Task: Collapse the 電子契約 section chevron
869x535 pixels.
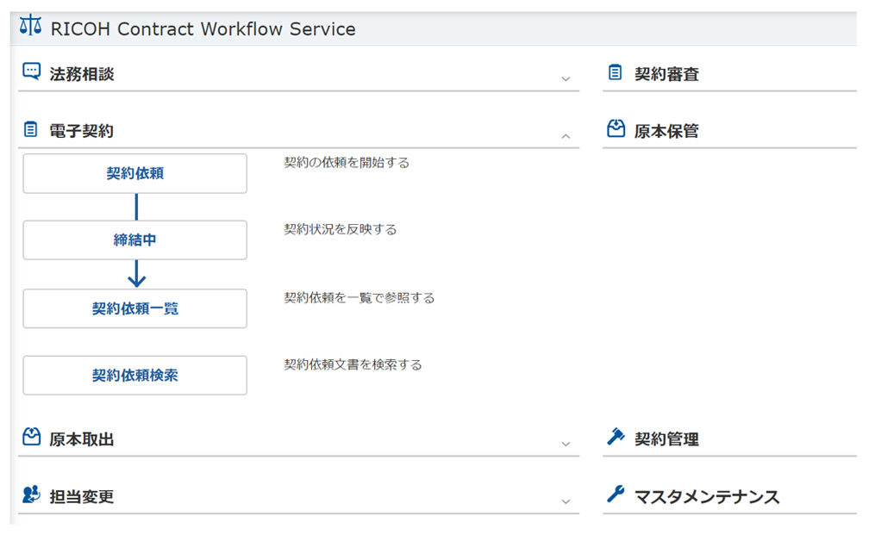Action: (566, 135)
